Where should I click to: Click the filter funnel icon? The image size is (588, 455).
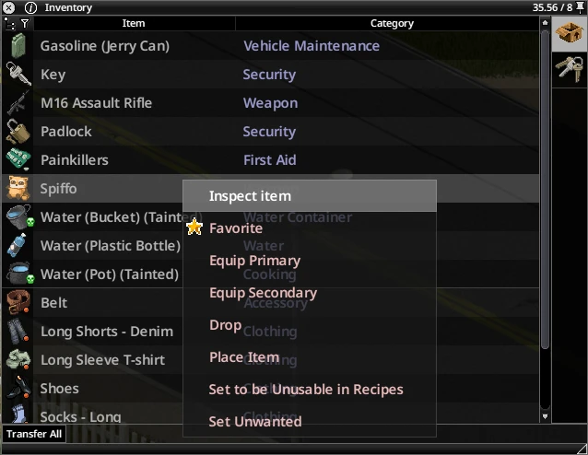(25, 23)
